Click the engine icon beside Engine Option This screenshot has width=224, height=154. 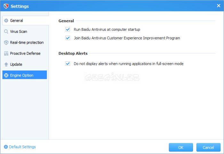click(x=6, y=75)
